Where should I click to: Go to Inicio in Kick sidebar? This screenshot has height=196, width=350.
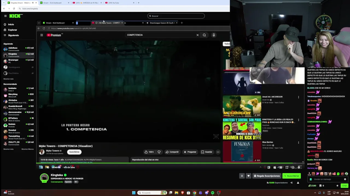click(11, 24)
